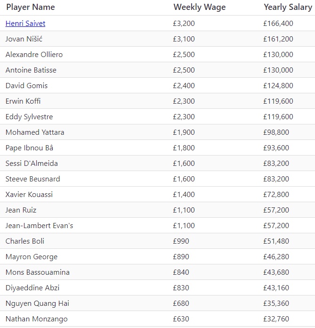
Task: Select Erwin Koffi's yearly salary of £119,600
Action: click(278, 101)
